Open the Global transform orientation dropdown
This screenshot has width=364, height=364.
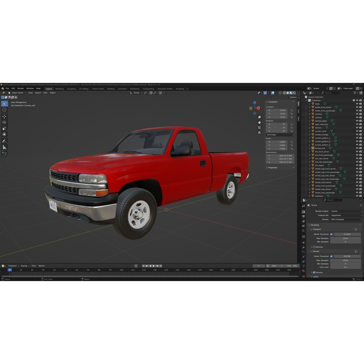(x=136, y=93)
